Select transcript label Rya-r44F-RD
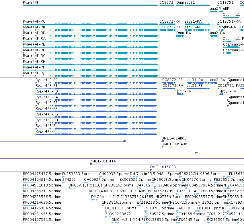The image size is (244, 224). tap(34, 33)
